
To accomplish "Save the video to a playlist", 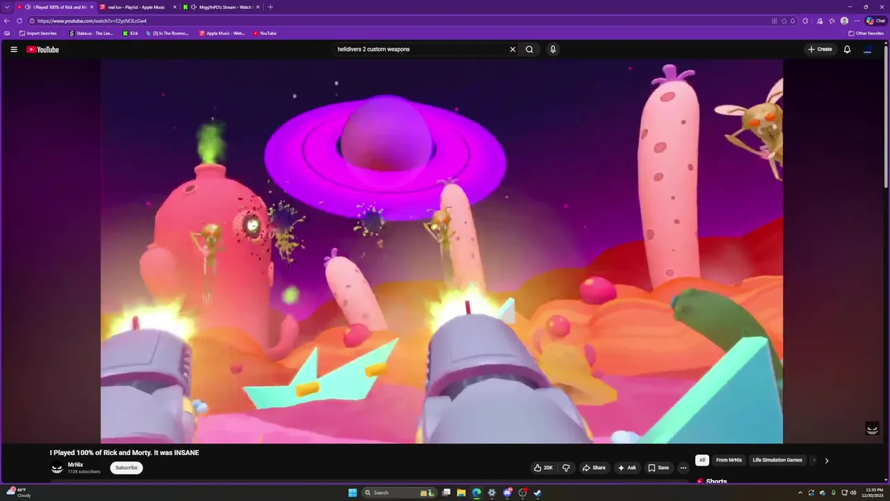I will pos(658,468).
